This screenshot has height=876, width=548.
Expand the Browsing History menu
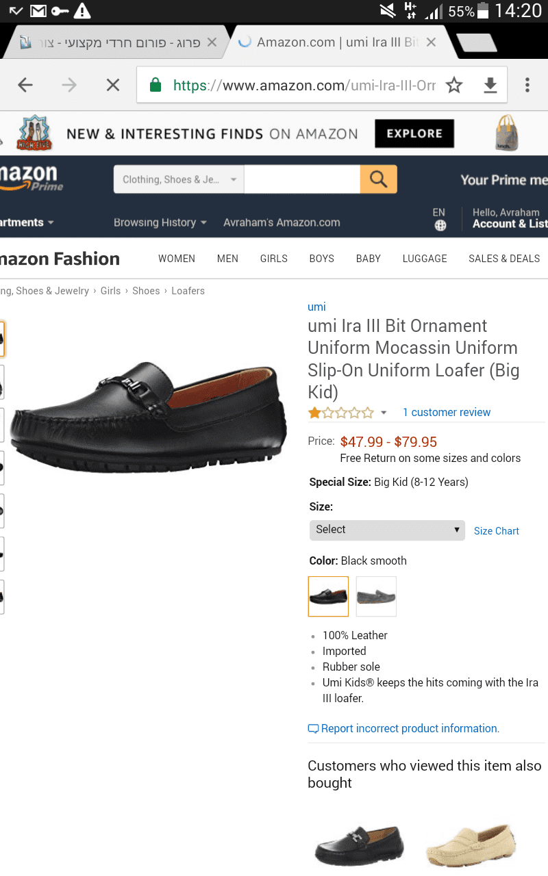[160, 222]
